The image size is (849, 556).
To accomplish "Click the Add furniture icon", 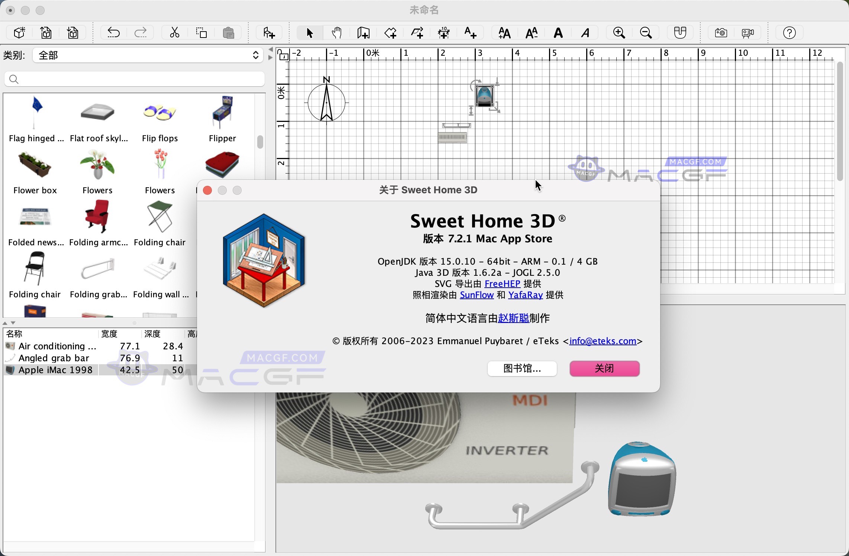I will coord(268,33).
